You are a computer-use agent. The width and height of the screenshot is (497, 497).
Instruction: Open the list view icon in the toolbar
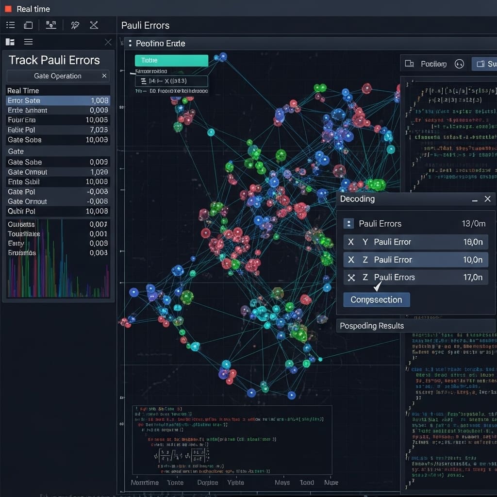coord(10,25)
